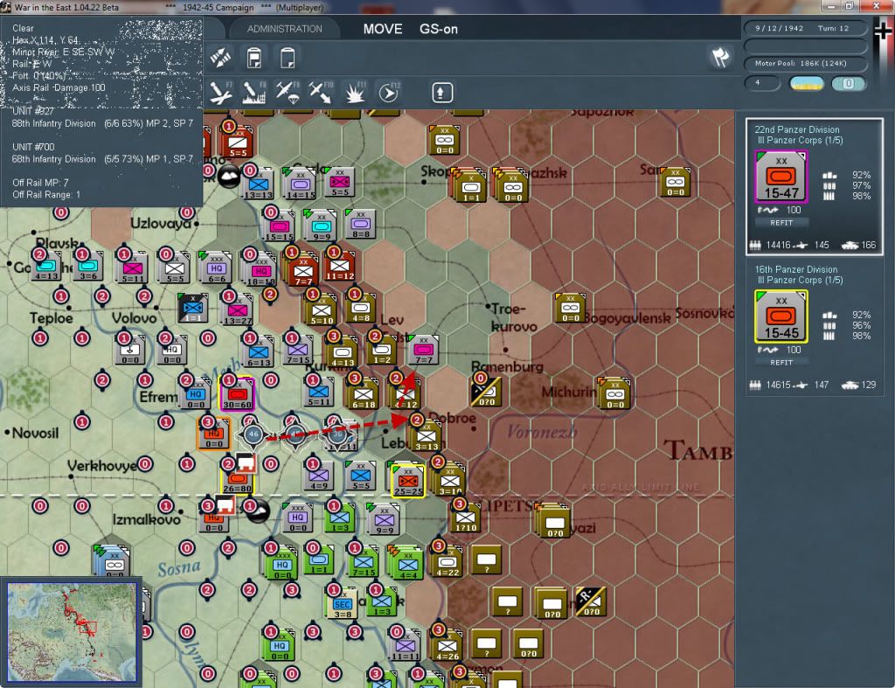Click the 68th Infantry Division name
Screen dimensions: 895x688
[53, 159]
